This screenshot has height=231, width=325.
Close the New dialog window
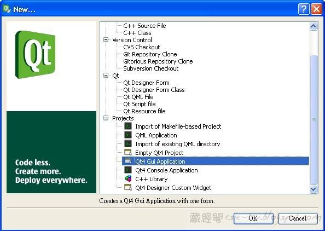316,9
